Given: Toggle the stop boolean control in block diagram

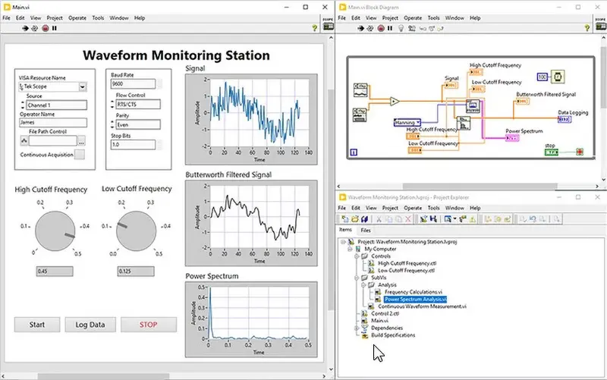Looking at the screenshot, I should 552,152.
